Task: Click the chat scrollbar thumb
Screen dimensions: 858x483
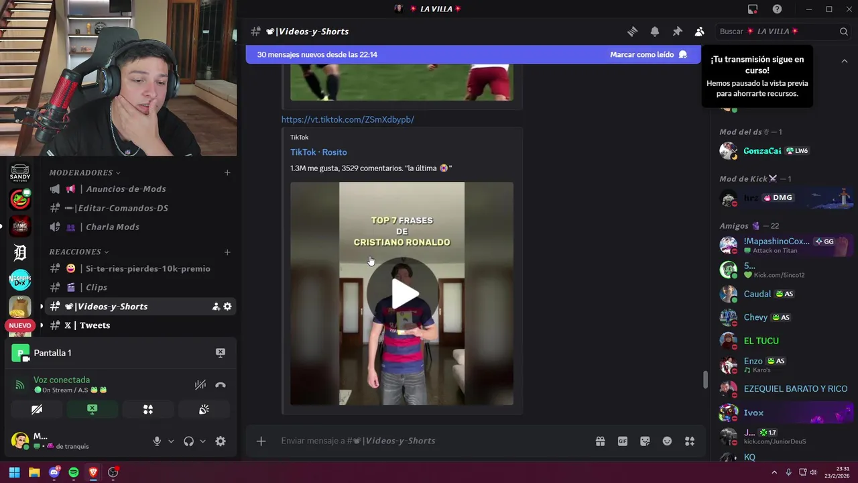Action: [x=704, y=380]
